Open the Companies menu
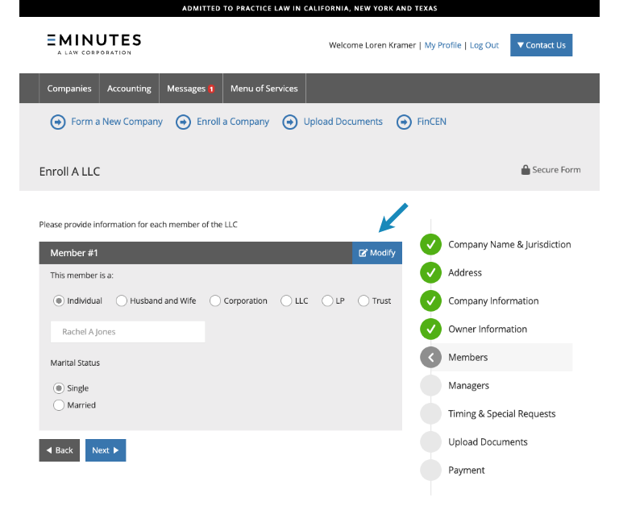The height and width of the screenshot is (518, 619). coord(69,89)
